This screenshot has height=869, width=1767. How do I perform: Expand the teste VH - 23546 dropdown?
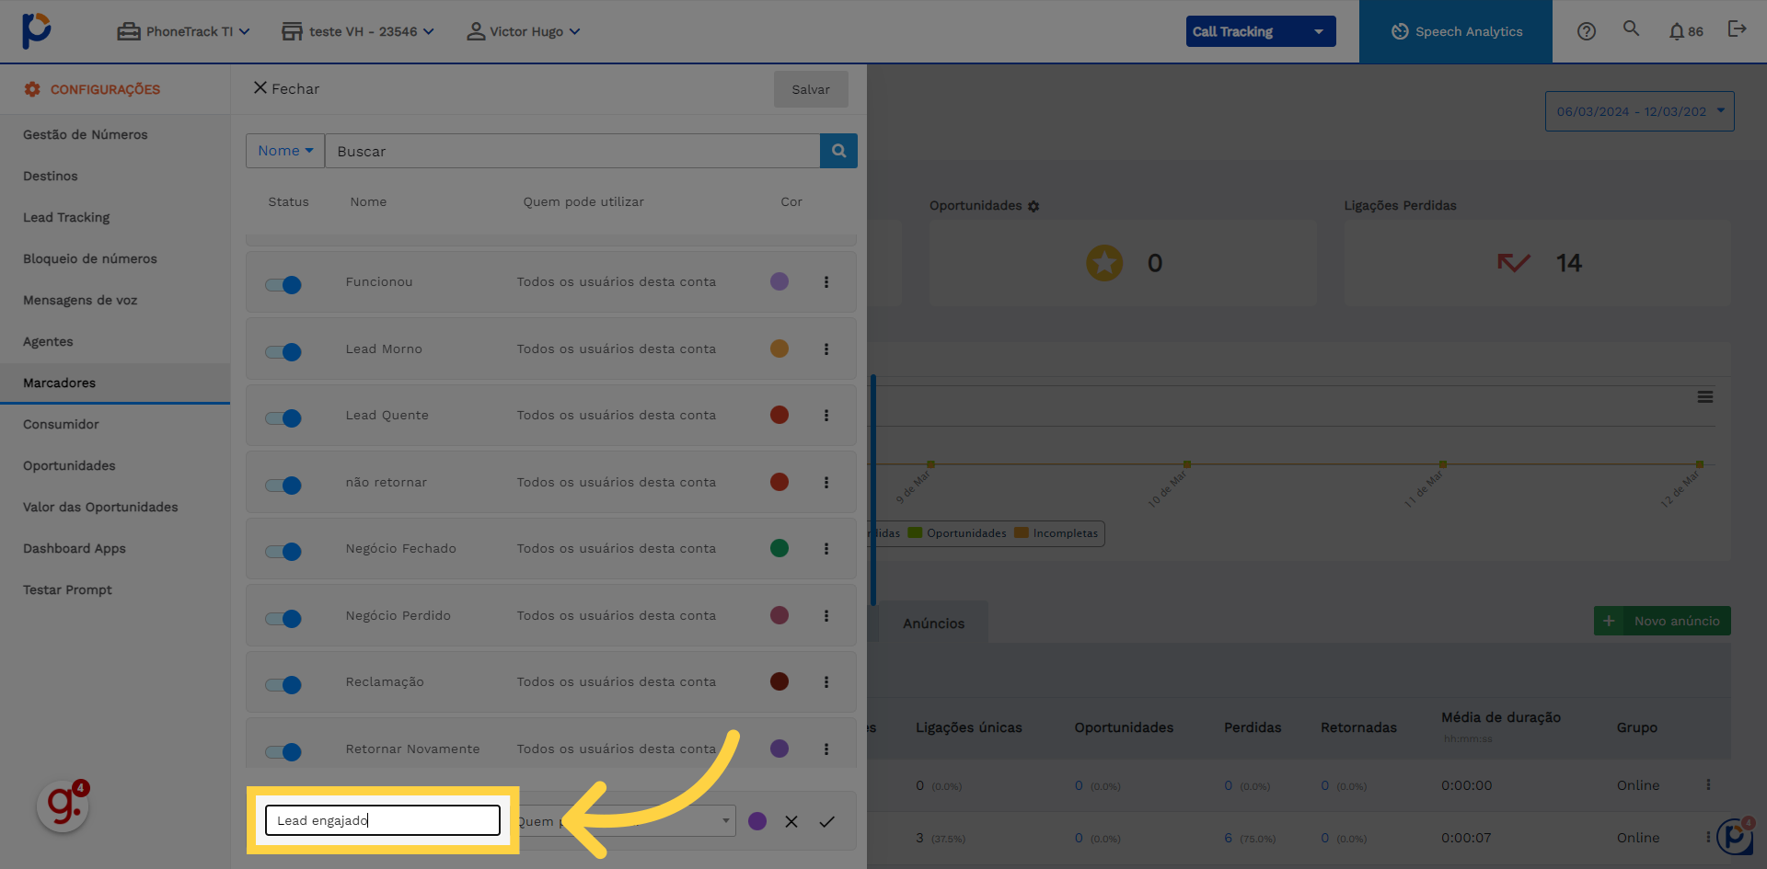tap(357, 31)
